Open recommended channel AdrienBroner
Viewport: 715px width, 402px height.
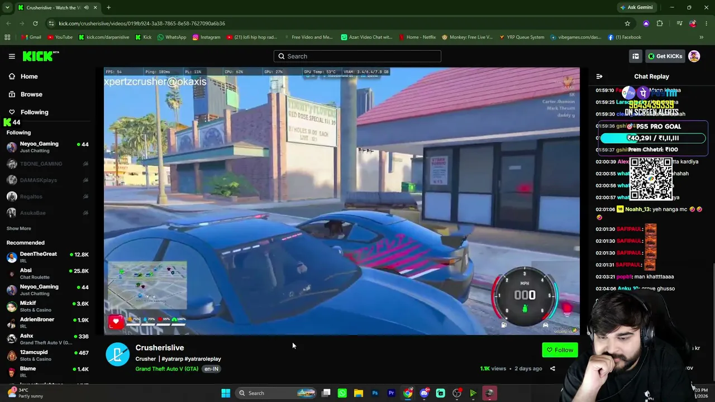tap(47, 322)
